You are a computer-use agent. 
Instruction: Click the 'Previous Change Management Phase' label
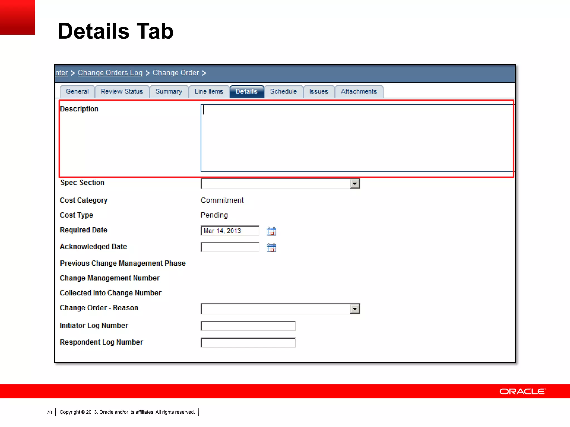[123, 263]
